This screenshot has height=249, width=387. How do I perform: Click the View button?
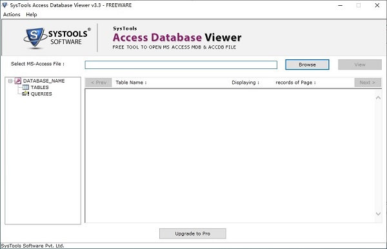click(360, 65)
